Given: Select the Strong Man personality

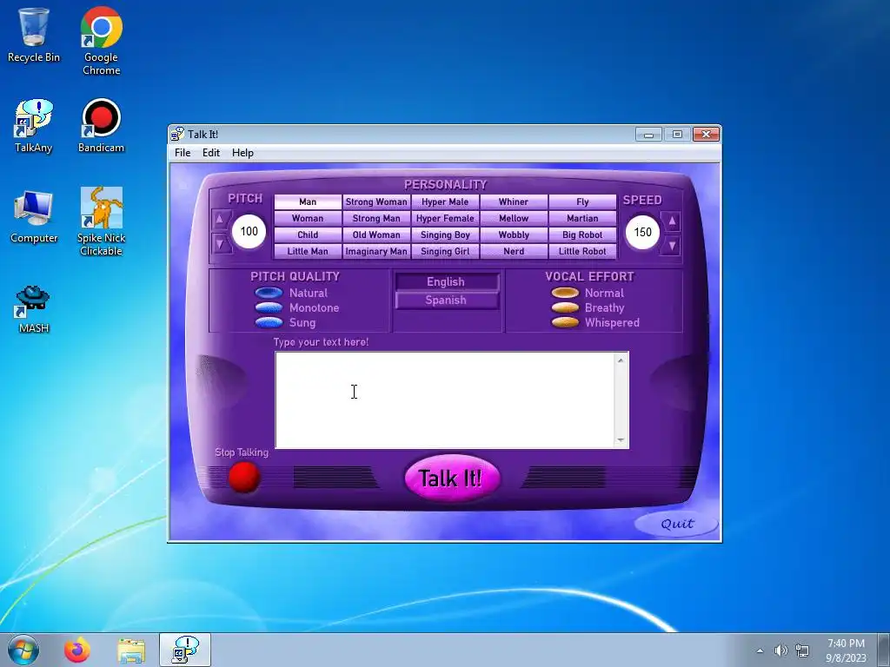Looking at the screenshot, I should pyautogui.click(x=376, y=218).
